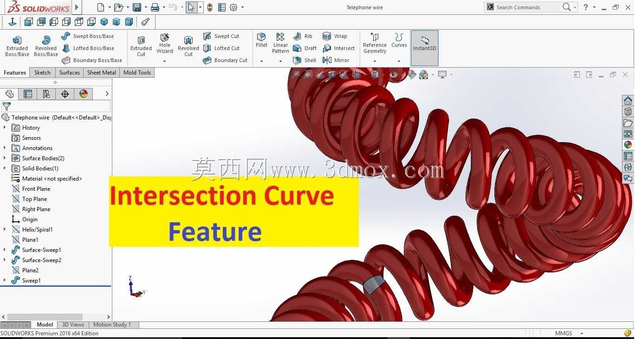This screenshot has height=339, width=635.
Task: Expand the Curves dropdown arrow
Action: tap(399, 61)
